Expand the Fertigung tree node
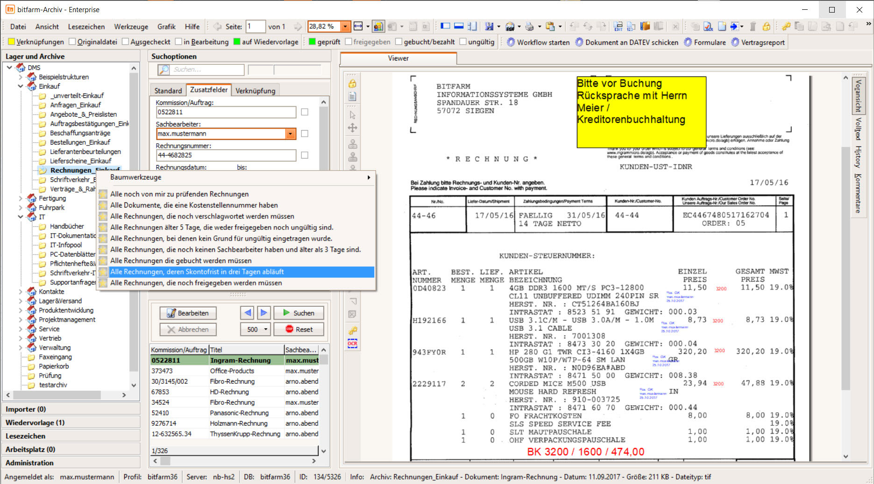The image size is (874, 484). pyautogui.click(x=21, y=198)
